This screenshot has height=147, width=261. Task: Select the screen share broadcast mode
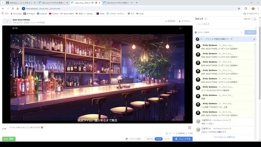[x=150, y=139]
